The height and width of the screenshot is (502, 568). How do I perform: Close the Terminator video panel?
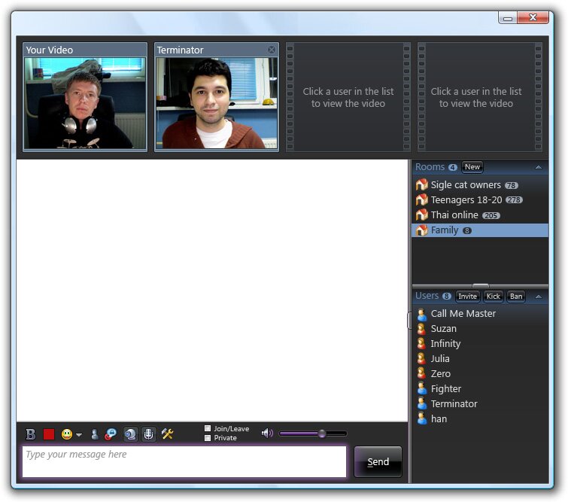pyautogui.click(x=272, y=50)
